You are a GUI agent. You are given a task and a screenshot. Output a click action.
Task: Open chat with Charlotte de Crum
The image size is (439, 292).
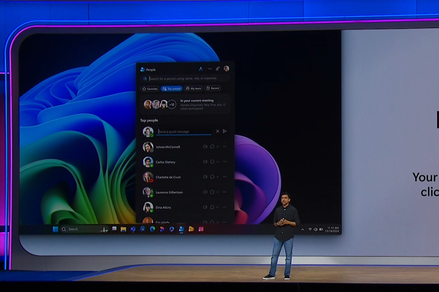point(212,177)
